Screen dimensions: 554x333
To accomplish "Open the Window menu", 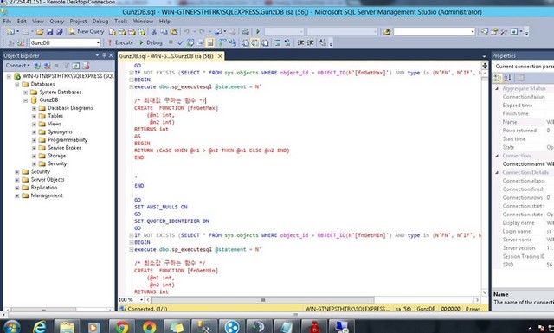I will click(x=143, y=21).
